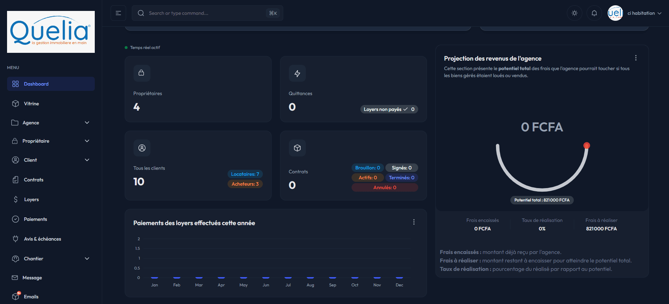Open three-dot menu on Paiements des loyers chart
The height and width of the screenshot is (304, 669).
click(x=414, y=222)
